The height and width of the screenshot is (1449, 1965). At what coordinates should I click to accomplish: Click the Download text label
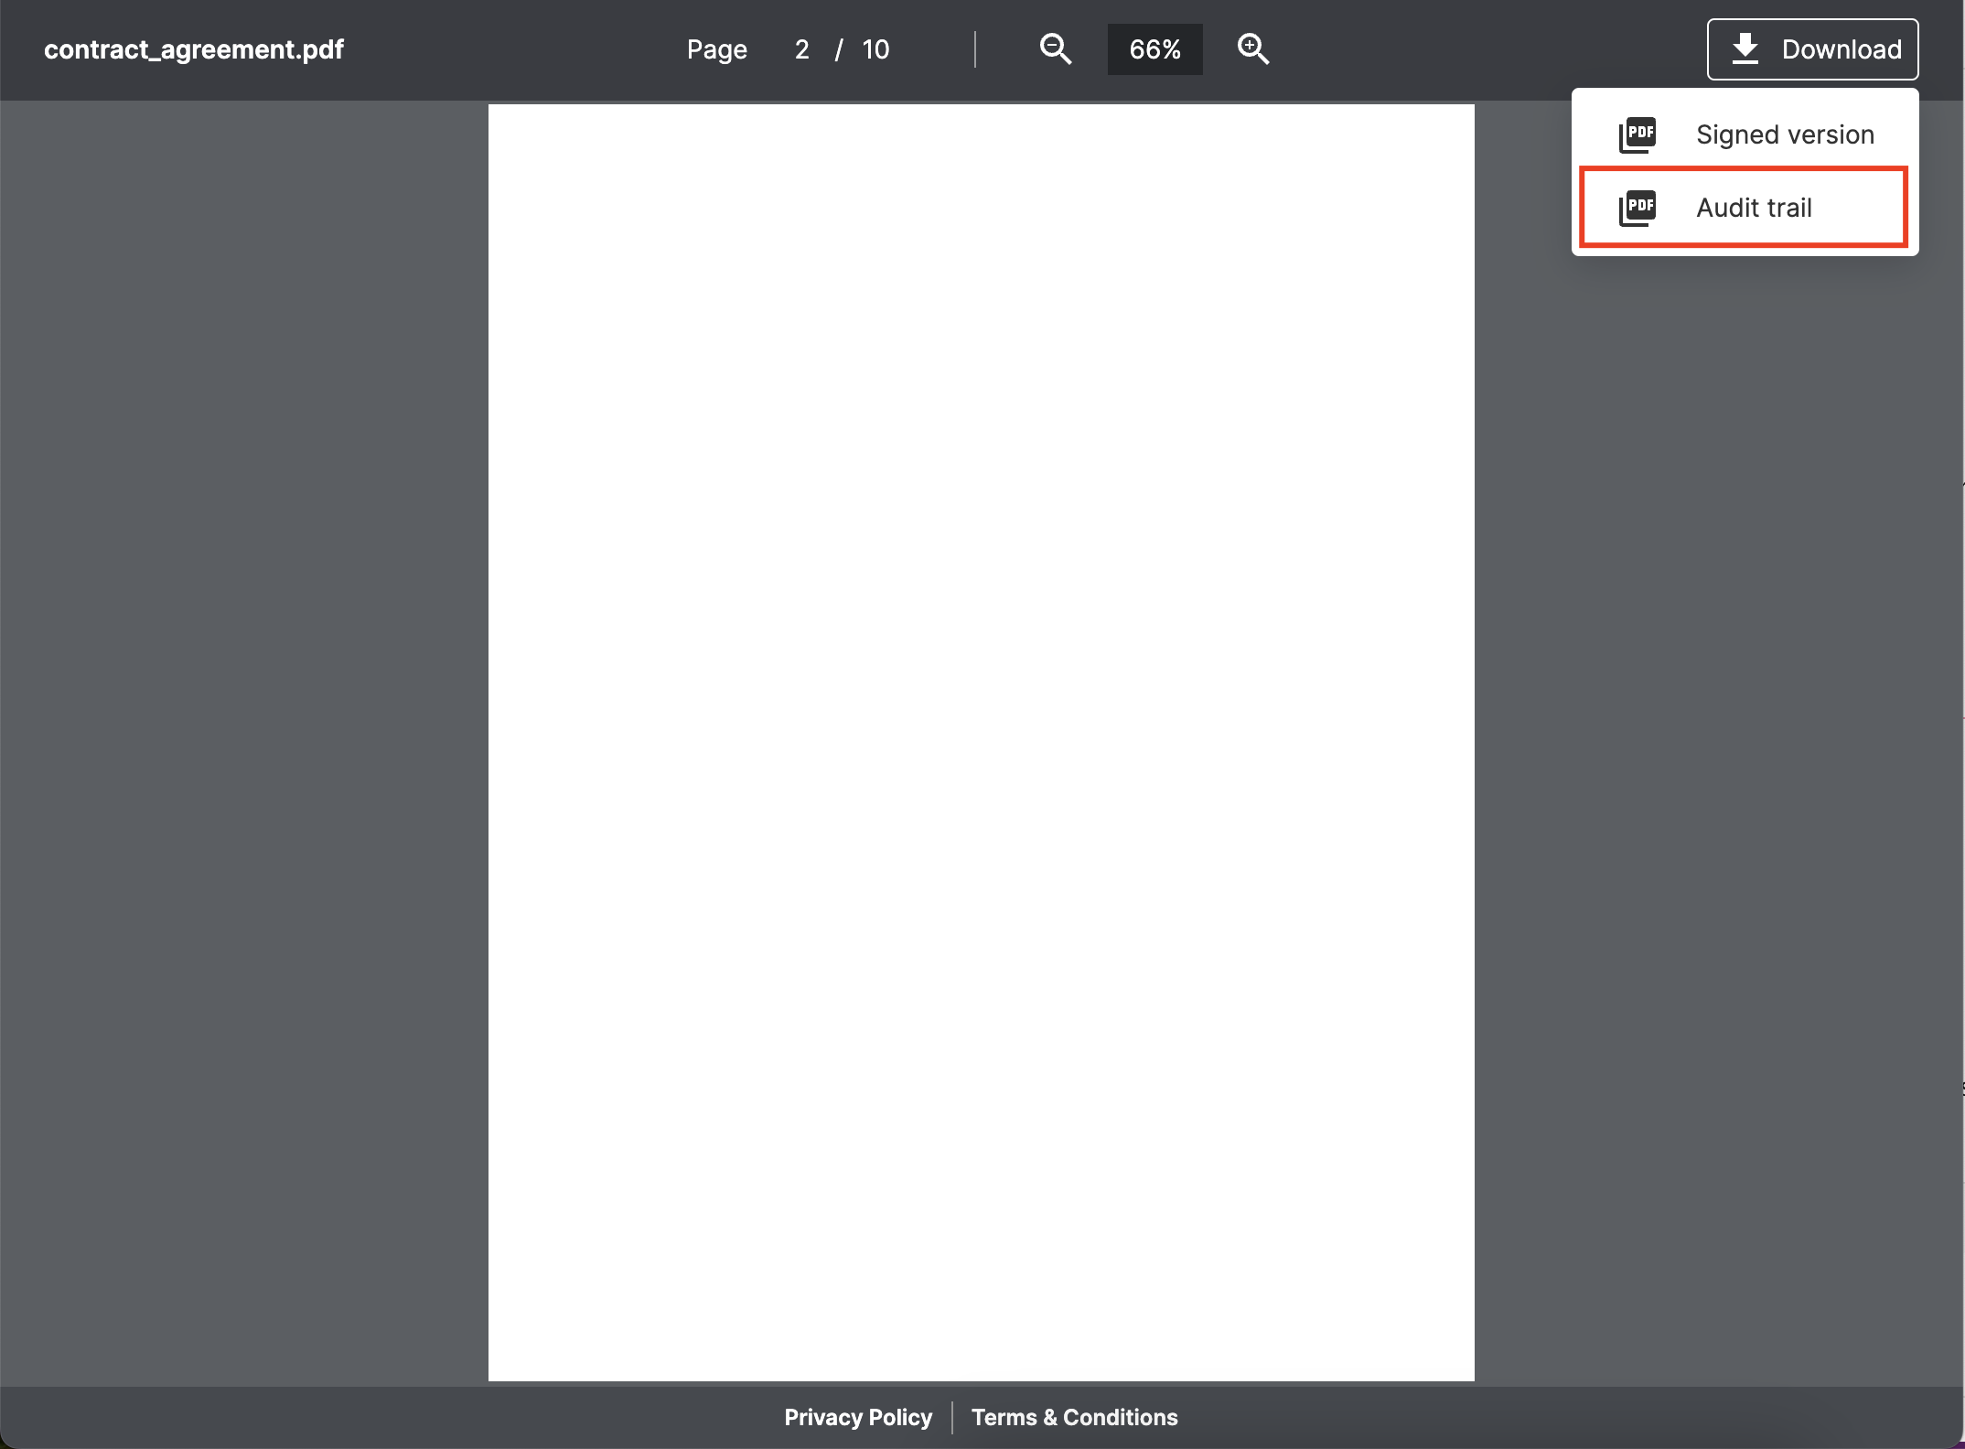coord(1841,49)
